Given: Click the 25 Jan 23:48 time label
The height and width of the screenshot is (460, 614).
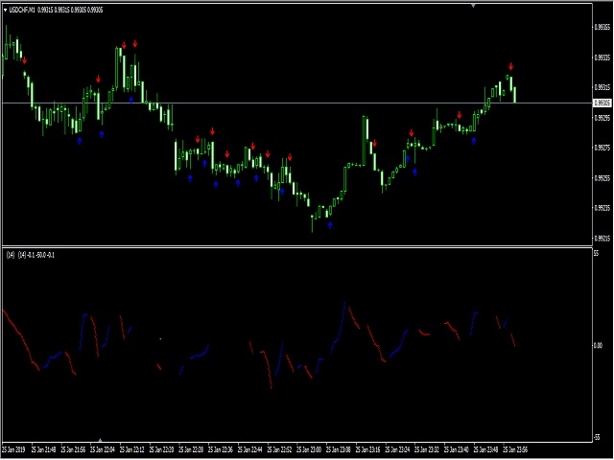Looking at the screenshot, I should 486,449.
